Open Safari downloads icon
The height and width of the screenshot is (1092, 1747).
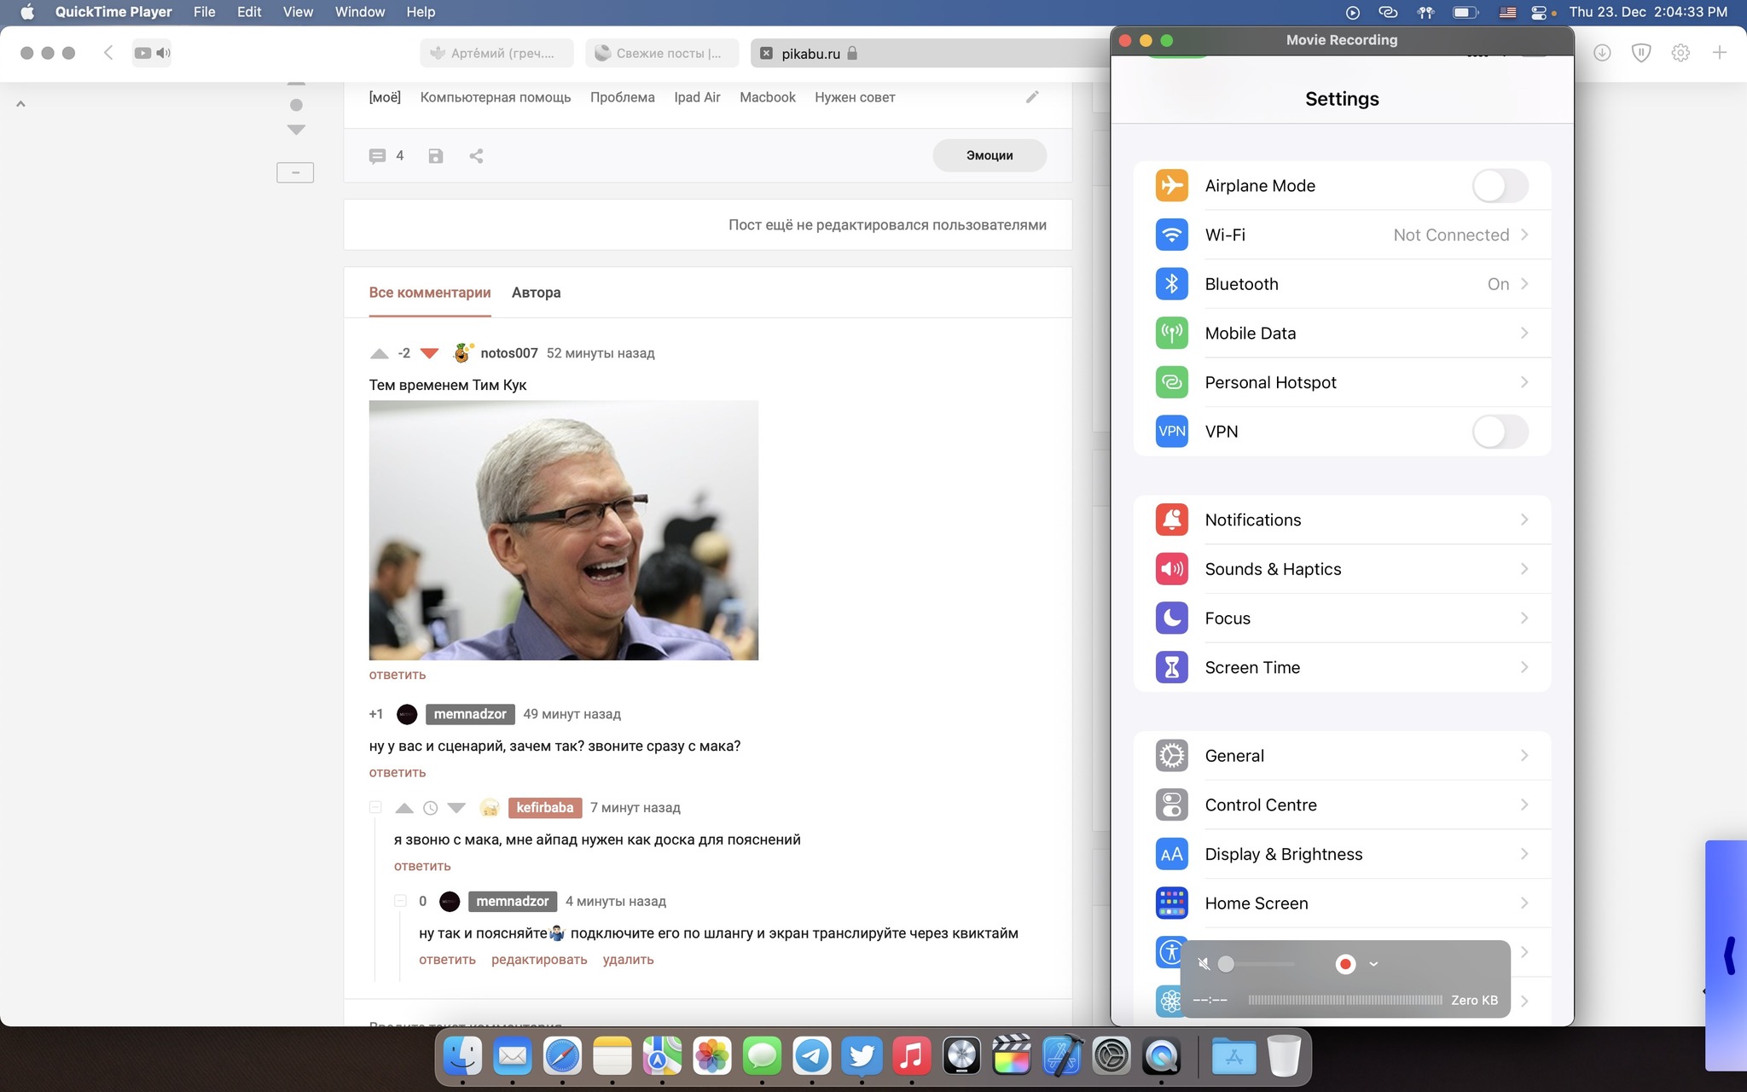(1602, 53)
